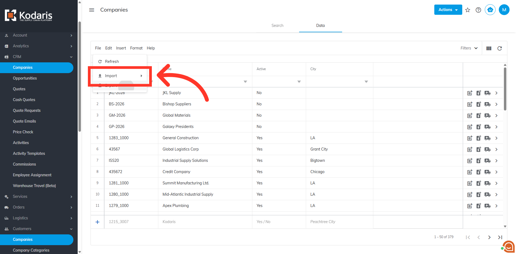Open the hamburger navigation menu

(92, 10)
